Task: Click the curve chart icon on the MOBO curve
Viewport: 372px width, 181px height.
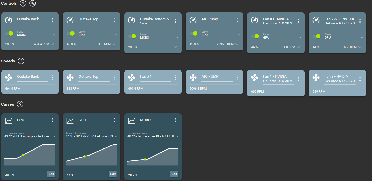Action: click(x=132, y=121)
